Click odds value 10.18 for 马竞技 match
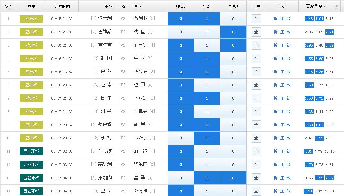 click(329, 151)
